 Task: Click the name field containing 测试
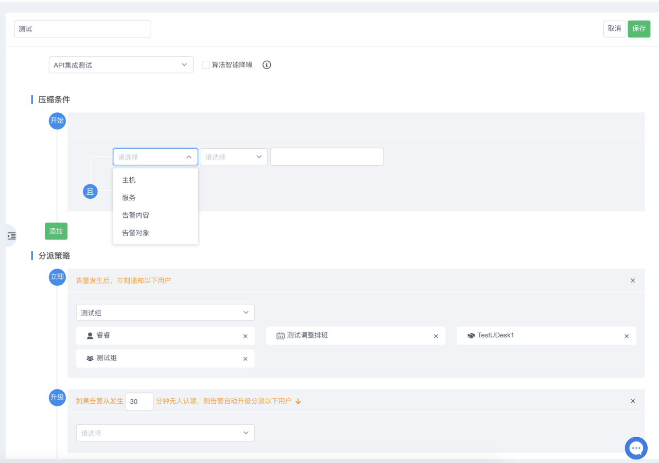coord(82,29)
